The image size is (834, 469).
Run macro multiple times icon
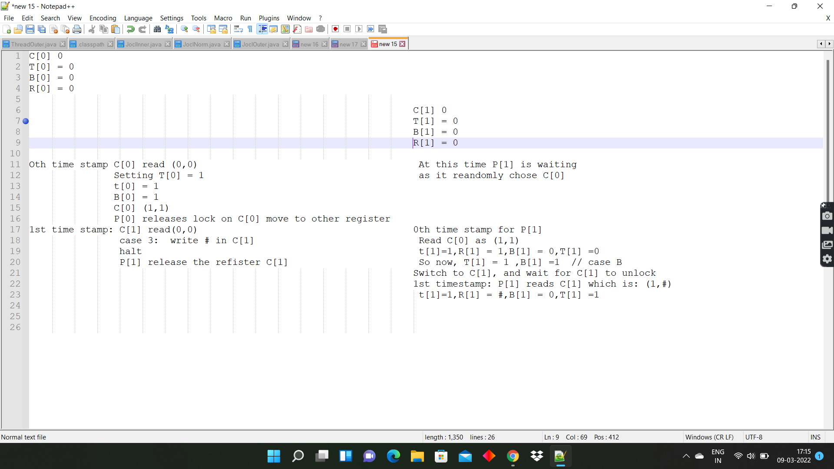371,29
